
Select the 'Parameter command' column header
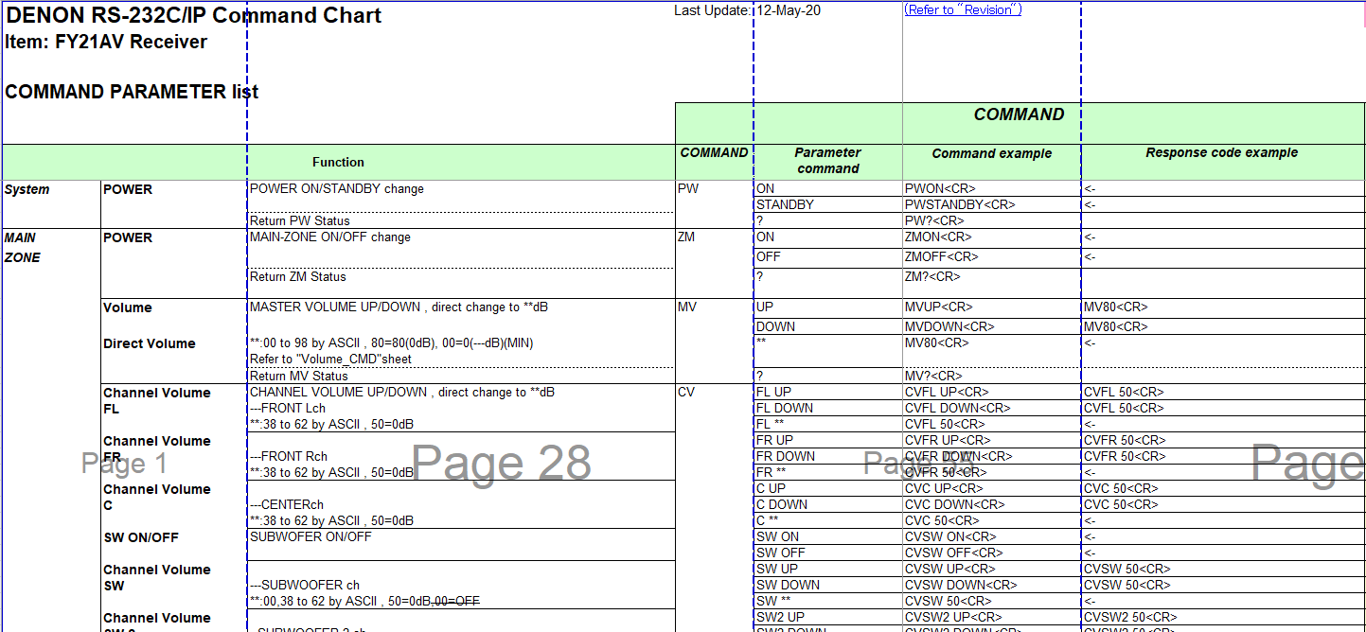coord(827,161)
